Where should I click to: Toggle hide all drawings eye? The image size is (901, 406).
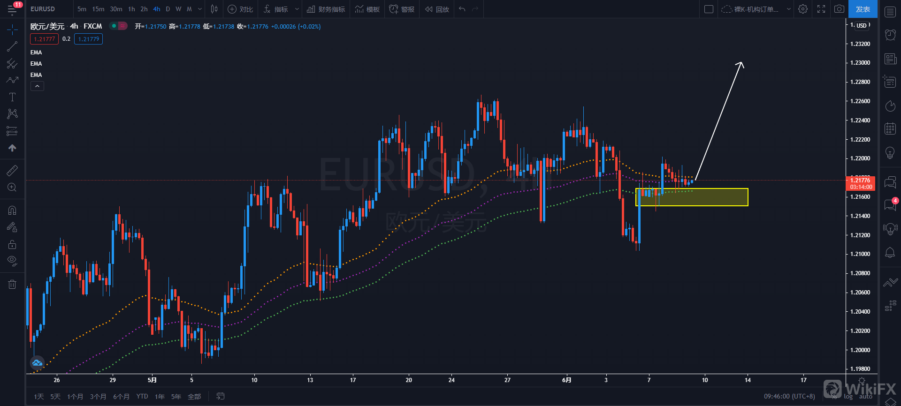(x=12, y=261)
